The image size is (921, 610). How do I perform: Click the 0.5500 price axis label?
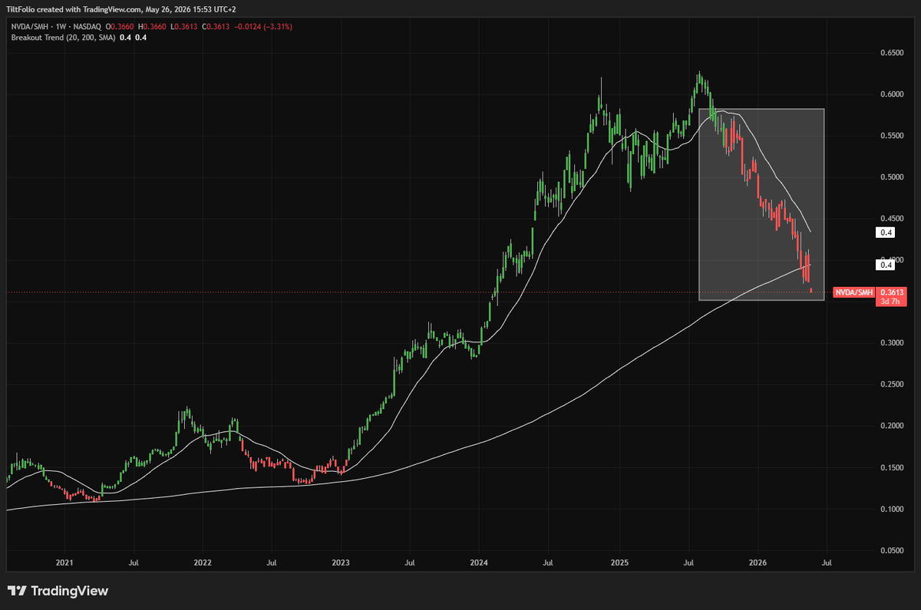coord(892,137)
